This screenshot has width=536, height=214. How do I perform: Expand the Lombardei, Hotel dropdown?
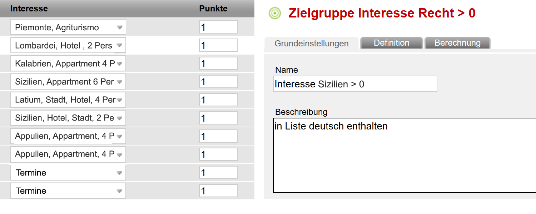coord(68,46)
